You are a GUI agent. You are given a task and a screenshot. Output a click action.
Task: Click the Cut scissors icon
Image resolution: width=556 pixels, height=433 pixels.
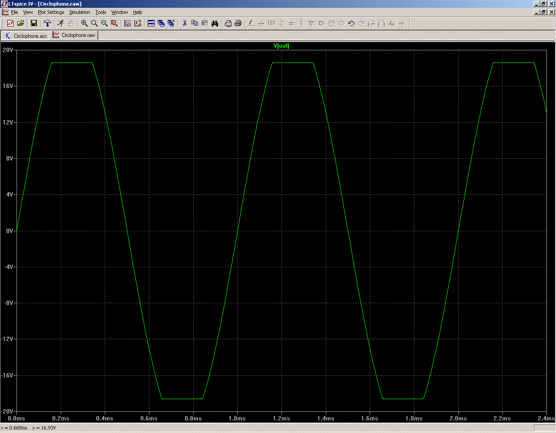tap(185, 23)
